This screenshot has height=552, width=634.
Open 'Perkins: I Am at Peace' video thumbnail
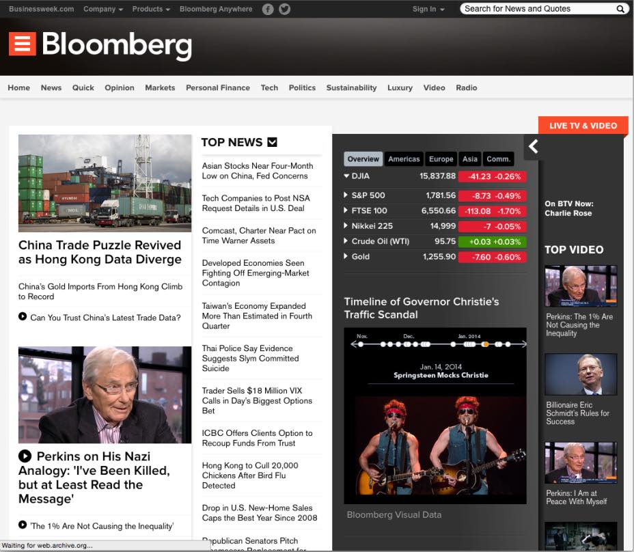pyautogui.click(x=581, y=463)
